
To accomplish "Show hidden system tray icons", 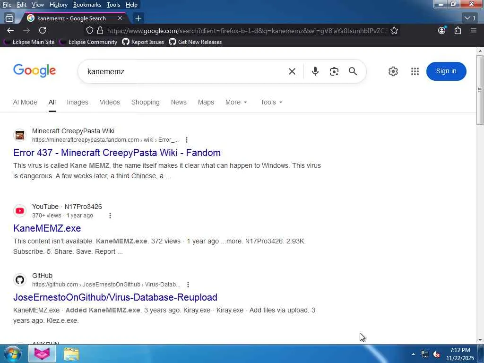I will click(413, 354).
